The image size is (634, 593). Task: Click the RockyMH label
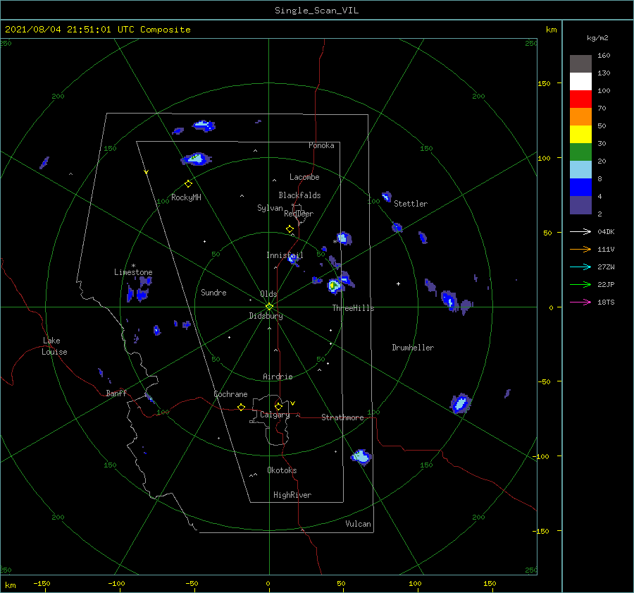[186, 197]
